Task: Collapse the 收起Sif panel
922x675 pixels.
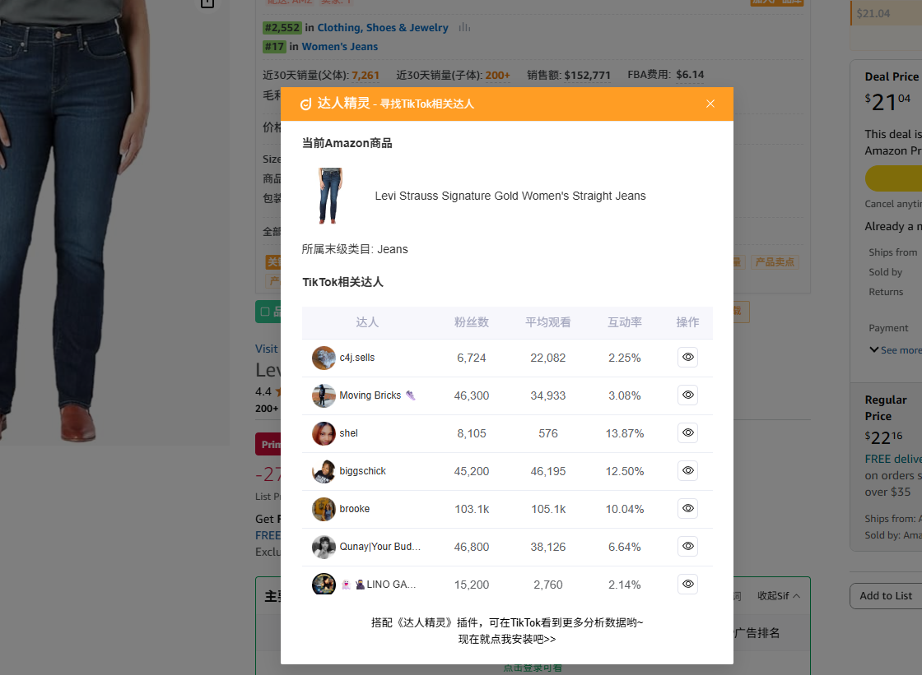Action: tap(779, 596)
